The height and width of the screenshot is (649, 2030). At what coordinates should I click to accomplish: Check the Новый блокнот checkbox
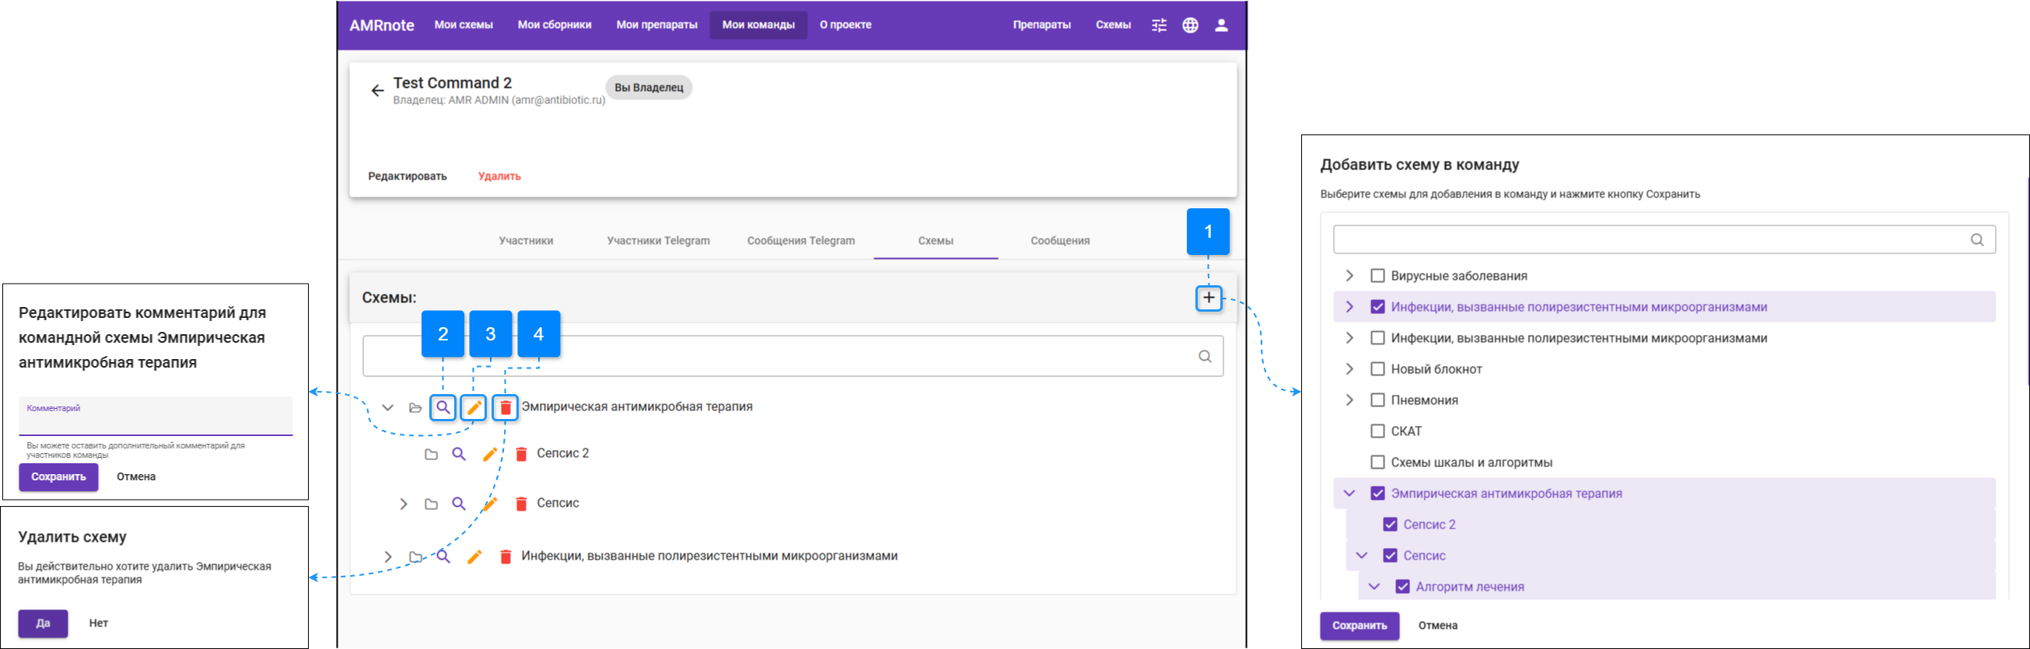point(1377,368)
